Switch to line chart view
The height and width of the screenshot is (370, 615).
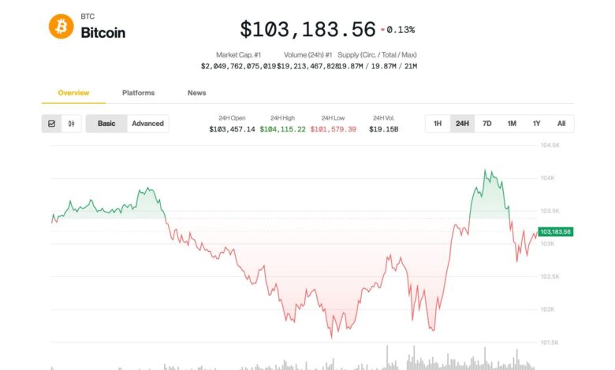coord(52,124)
